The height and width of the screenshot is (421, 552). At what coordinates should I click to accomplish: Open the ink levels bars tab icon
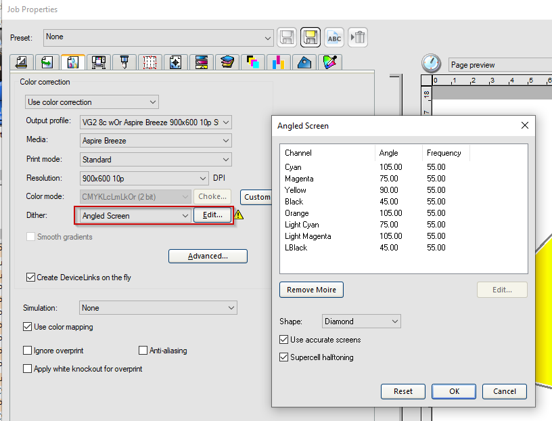(x=279, y=62)
